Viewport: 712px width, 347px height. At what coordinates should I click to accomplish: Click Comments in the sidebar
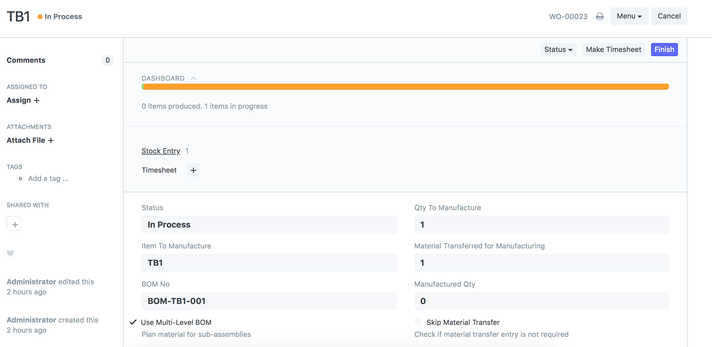(x=26, y=60)
